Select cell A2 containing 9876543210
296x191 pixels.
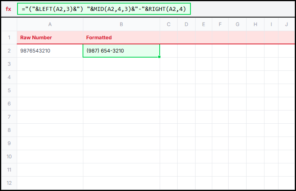click(x=50, y=51)
